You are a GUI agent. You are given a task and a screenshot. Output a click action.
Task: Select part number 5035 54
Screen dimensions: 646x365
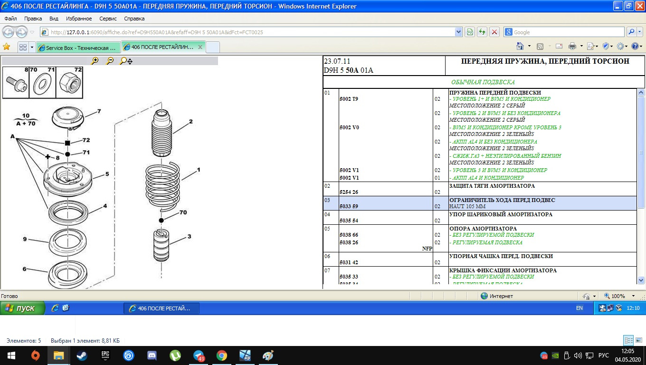(x=349, y=221)
